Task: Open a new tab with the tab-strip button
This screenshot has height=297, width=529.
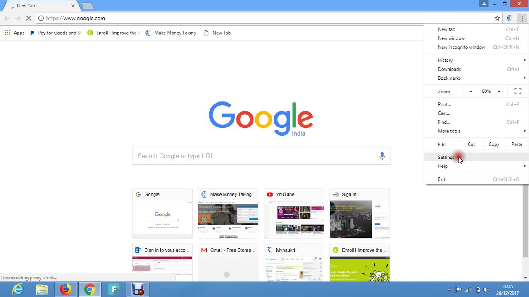Action: coord(87,6)
